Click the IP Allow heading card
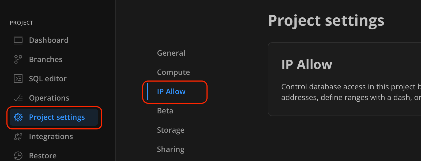 307,64
